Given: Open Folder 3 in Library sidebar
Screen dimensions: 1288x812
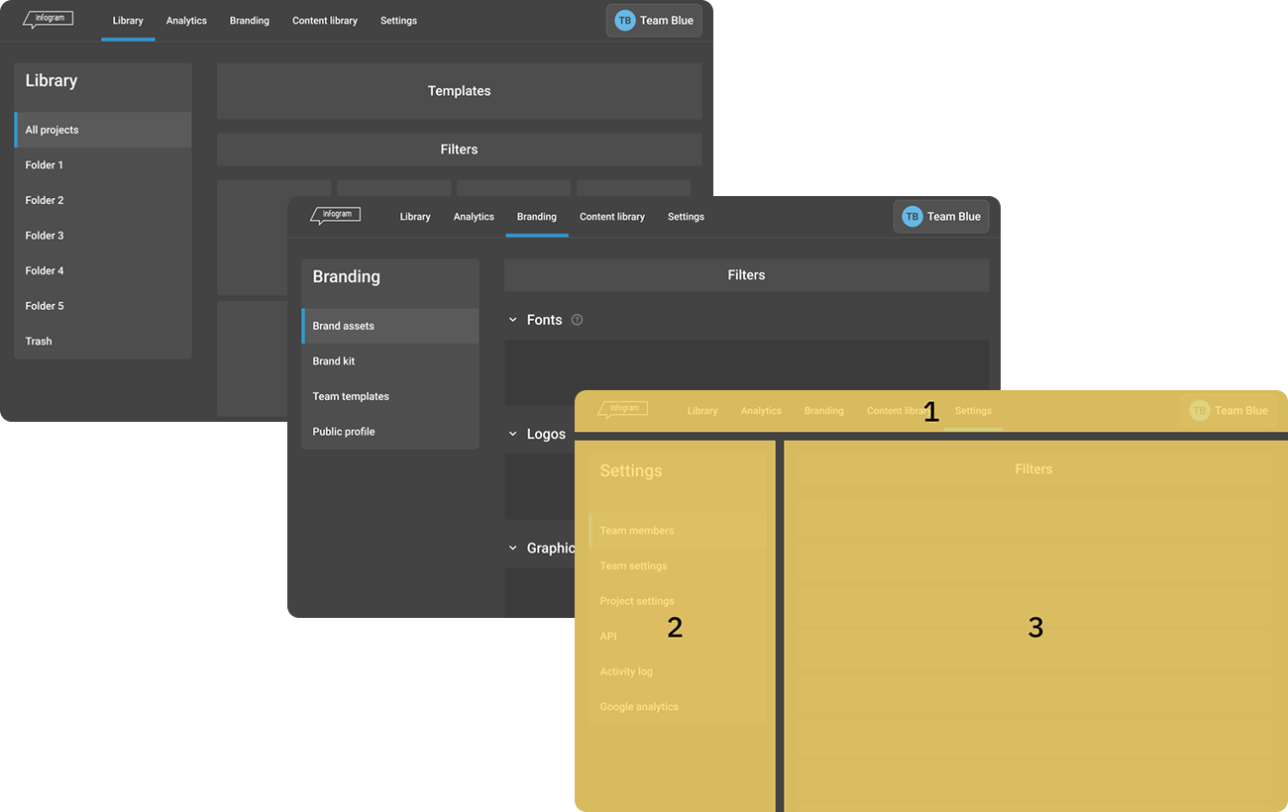Looking at the screenshot, I should click(x=103, y=236).
